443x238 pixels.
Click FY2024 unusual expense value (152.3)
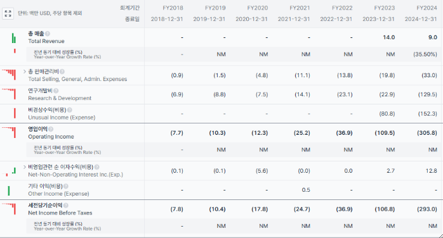[428, 114]
